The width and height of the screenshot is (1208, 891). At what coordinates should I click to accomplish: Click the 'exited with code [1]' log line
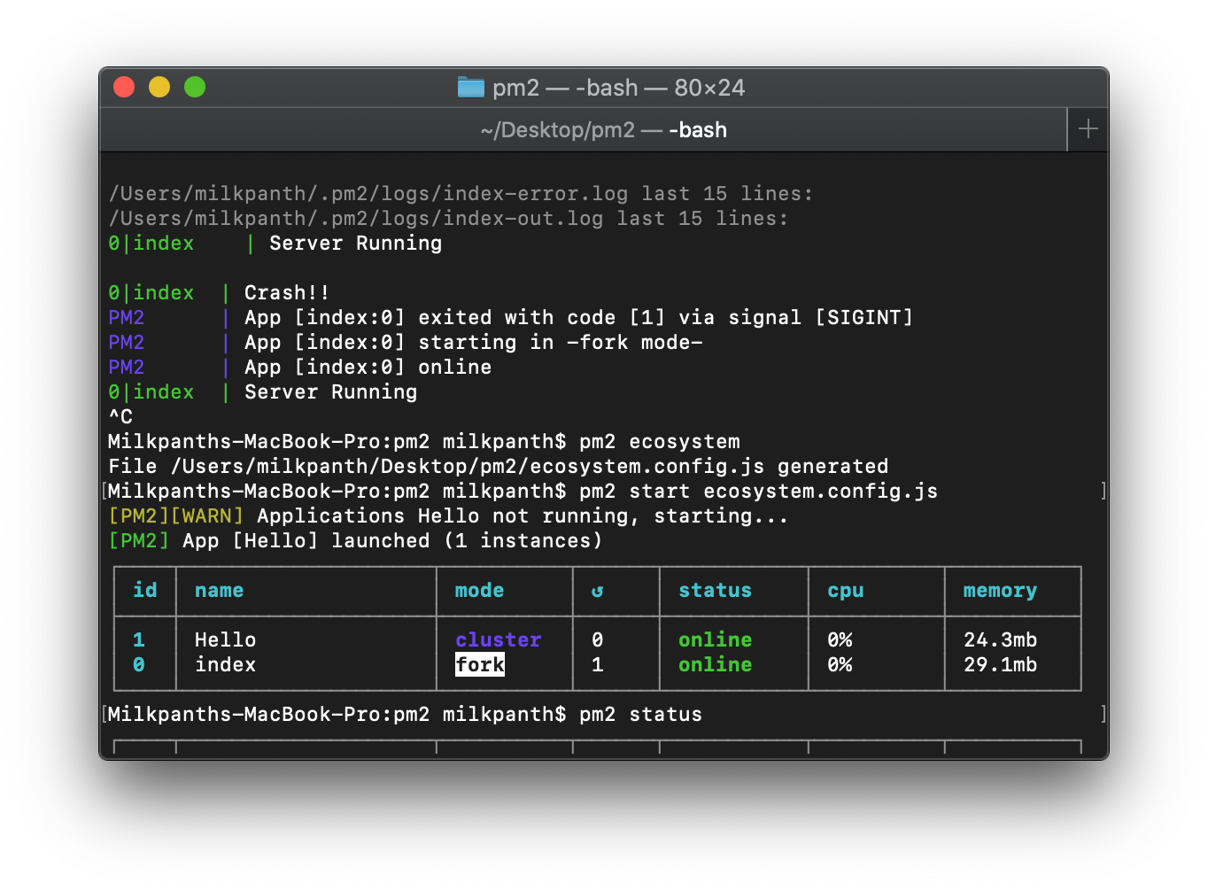[510, 317]
